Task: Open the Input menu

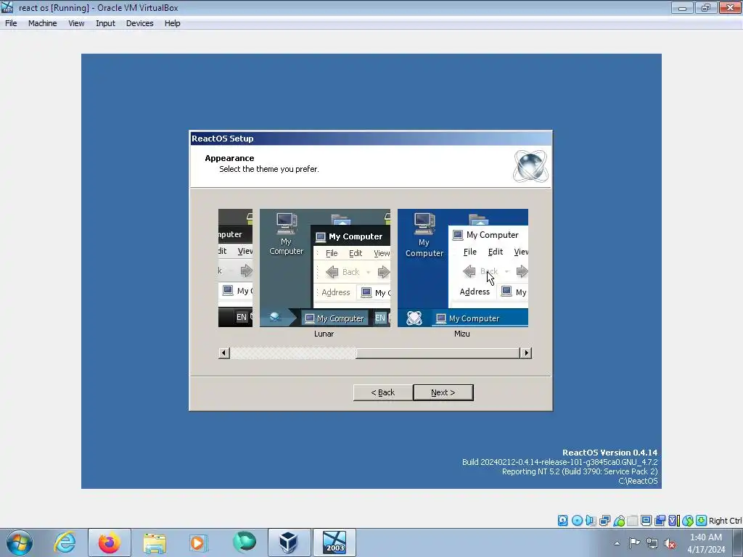Action: (x=106, y=23)
